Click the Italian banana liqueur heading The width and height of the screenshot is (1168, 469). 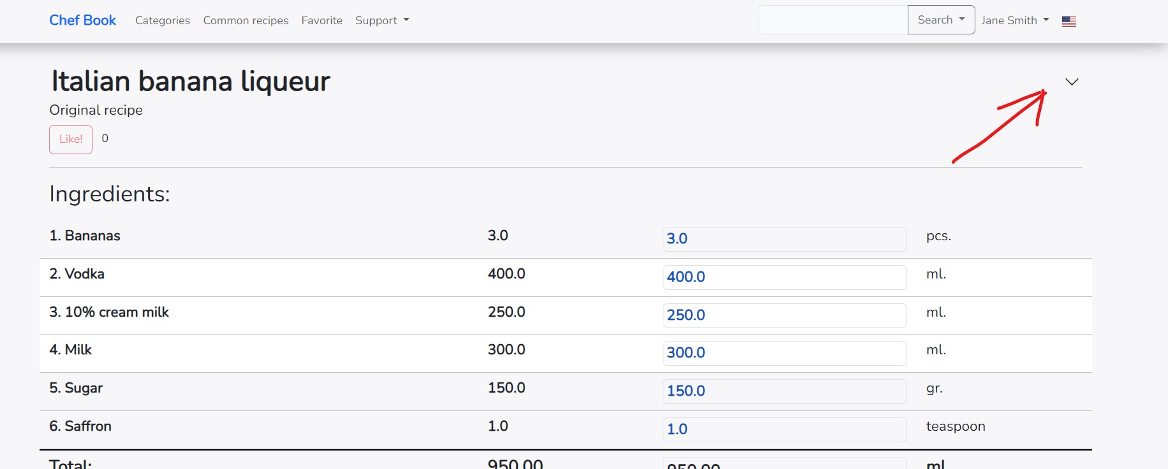[190, 82]
